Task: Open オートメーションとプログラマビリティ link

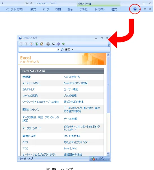Action: pos(39,154)
